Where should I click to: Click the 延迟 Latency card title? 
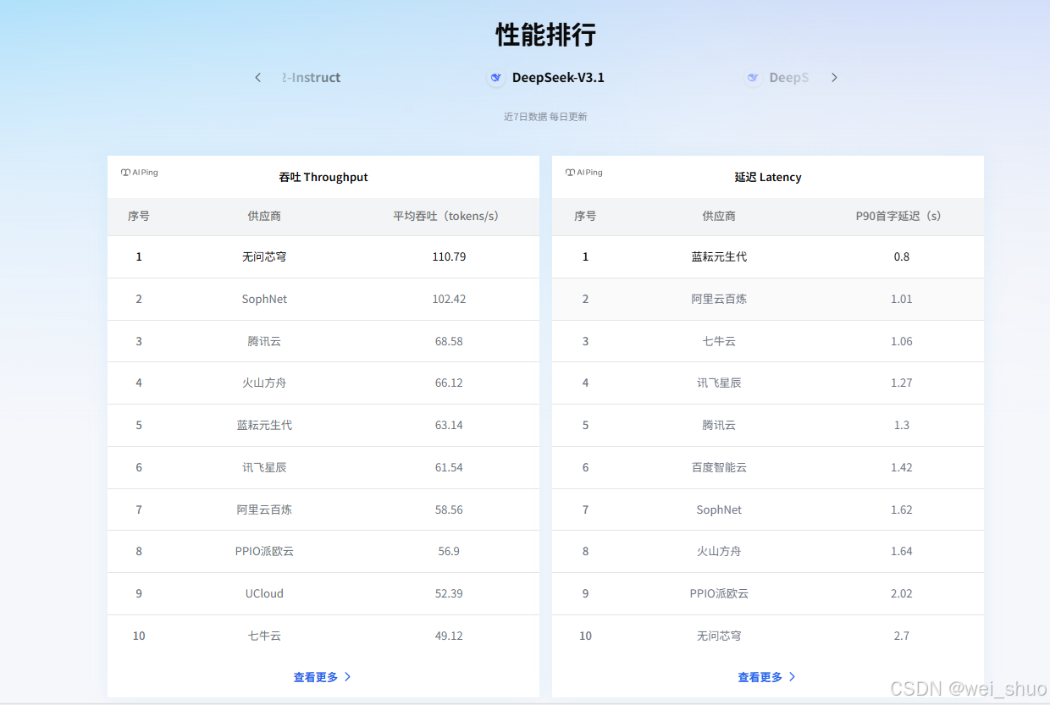pyautogui.click(x=768, y=177)
